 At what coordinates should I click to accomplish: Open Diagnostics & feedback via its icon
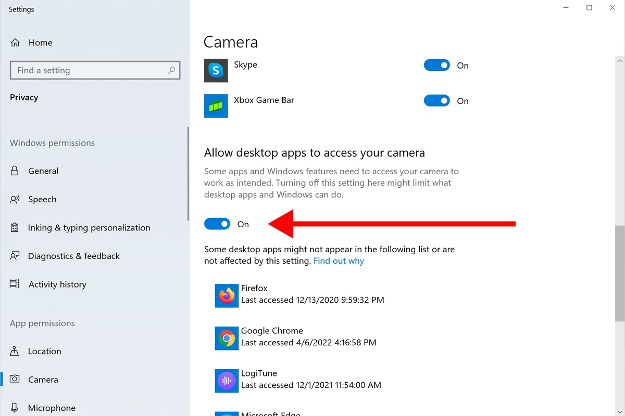coord(15,256)
